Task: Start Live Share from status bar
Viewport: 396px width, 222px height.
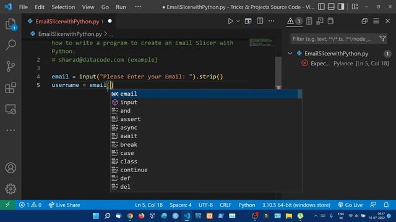Action: point(64,205)
